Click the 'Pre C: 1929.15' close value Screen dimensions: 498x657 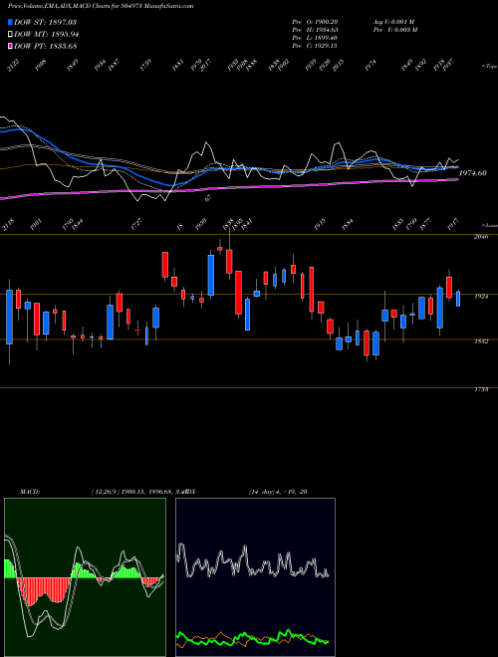315,46
